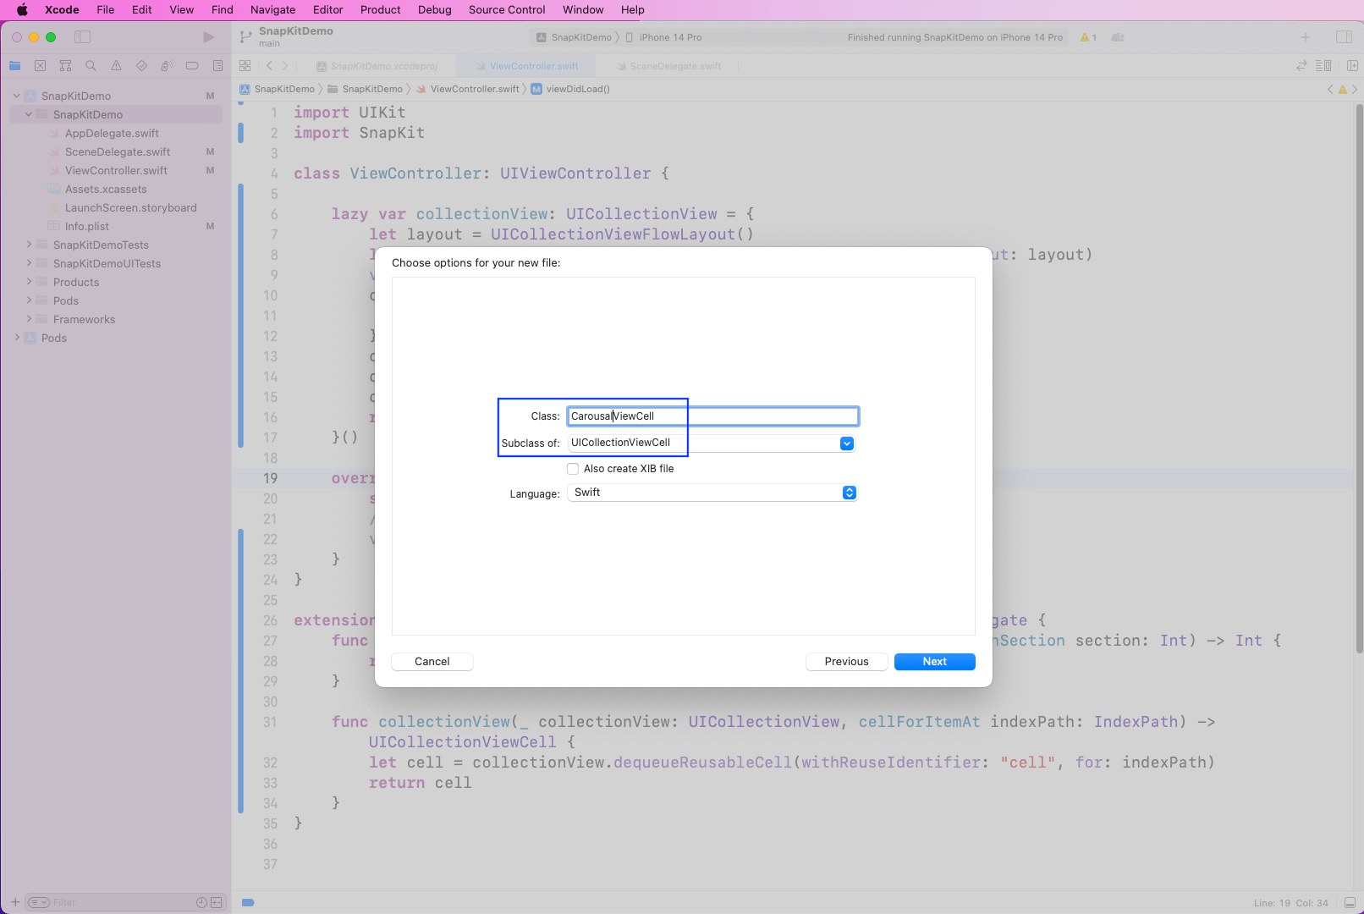Expand the Pods project at root
The height and width of the screenshot is (914, 1364).
click(x=17, y=338)
